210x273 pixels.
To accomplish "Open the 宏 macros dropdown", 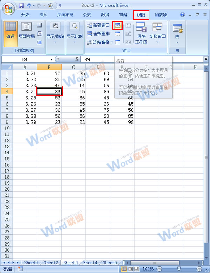I will coord(177,34).
